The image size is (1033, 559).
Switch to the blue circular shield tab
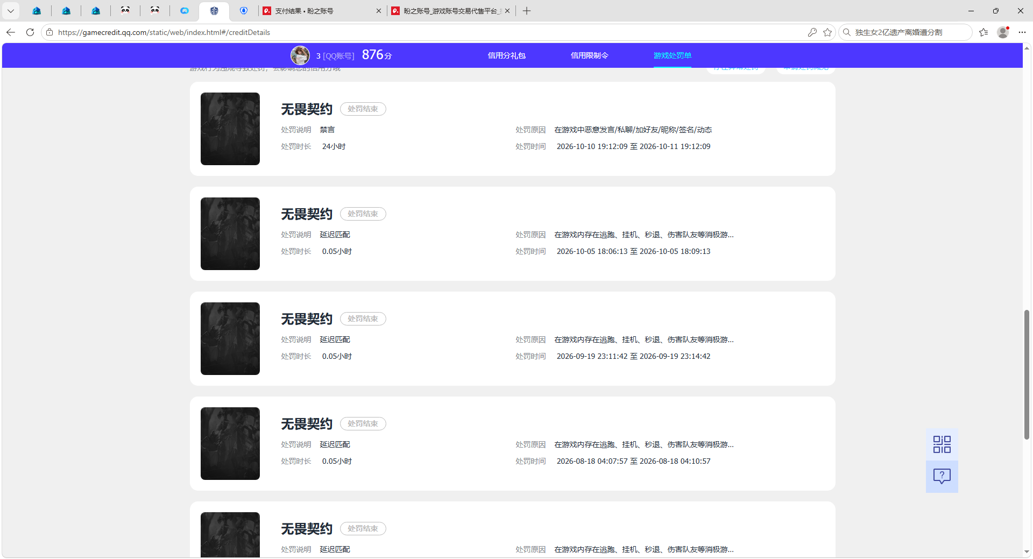244,11
